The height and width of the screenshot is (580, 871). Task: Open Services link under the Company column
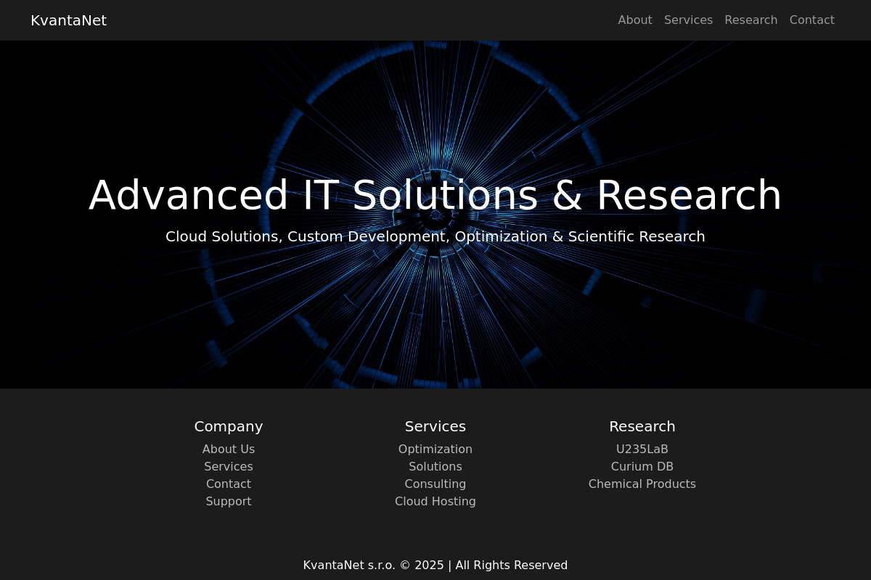[x=229, y=467]
